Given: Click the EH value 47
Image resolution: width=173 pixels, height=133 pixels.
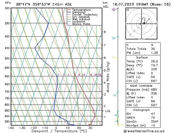Looking at the screenshot, I should [x=153, y=114].
